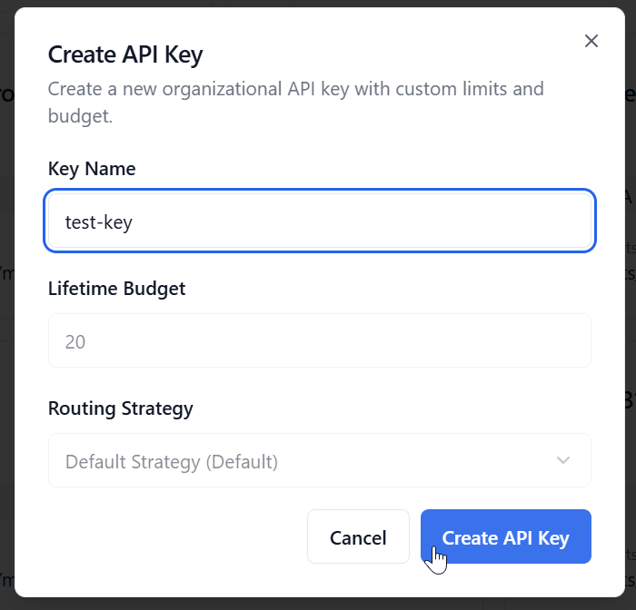Click the "Lifetime Budget" field label
The image size is (636, 610).
coord(116,289)
